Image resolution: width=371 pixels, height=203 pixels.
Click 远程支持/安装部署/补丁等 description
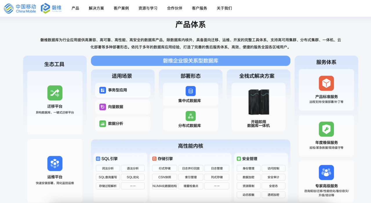326,102
